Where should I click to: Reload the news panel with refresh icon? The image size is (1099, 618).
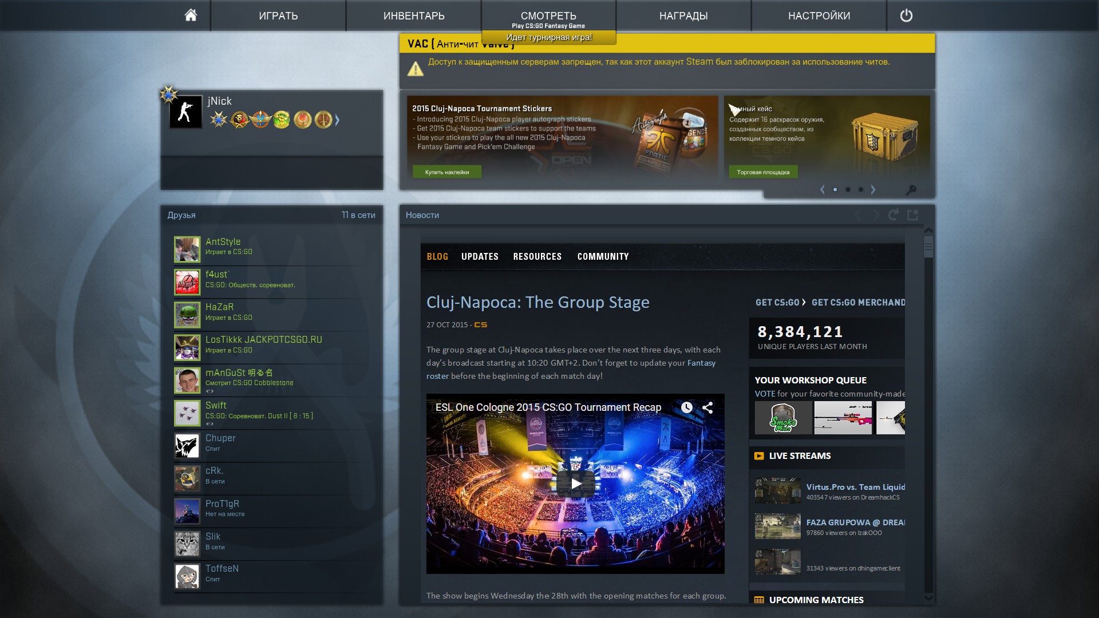(893, 215)
